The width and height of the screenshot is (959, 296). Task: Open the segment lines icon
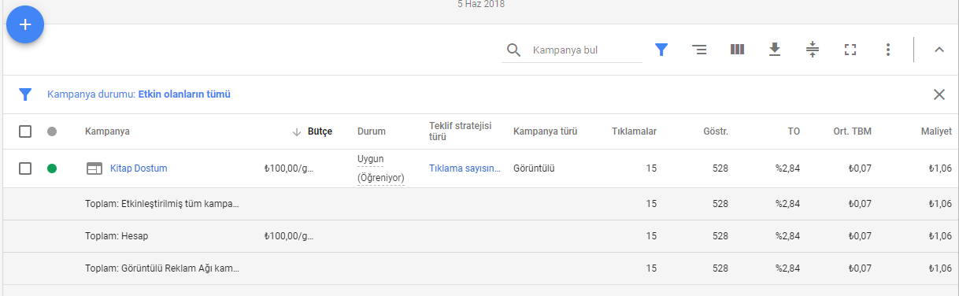698,50
